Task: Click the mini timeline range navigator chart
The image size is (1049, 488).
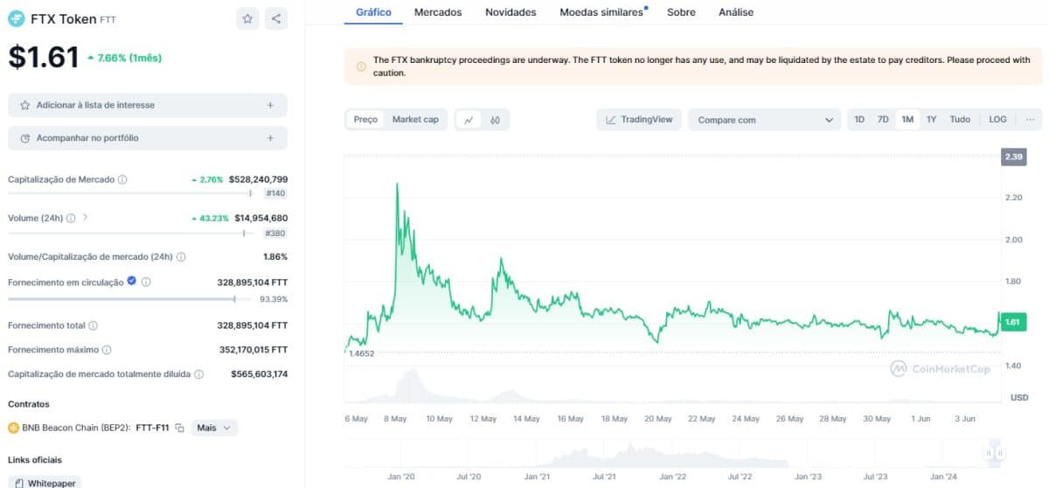Action: point(671,453)
